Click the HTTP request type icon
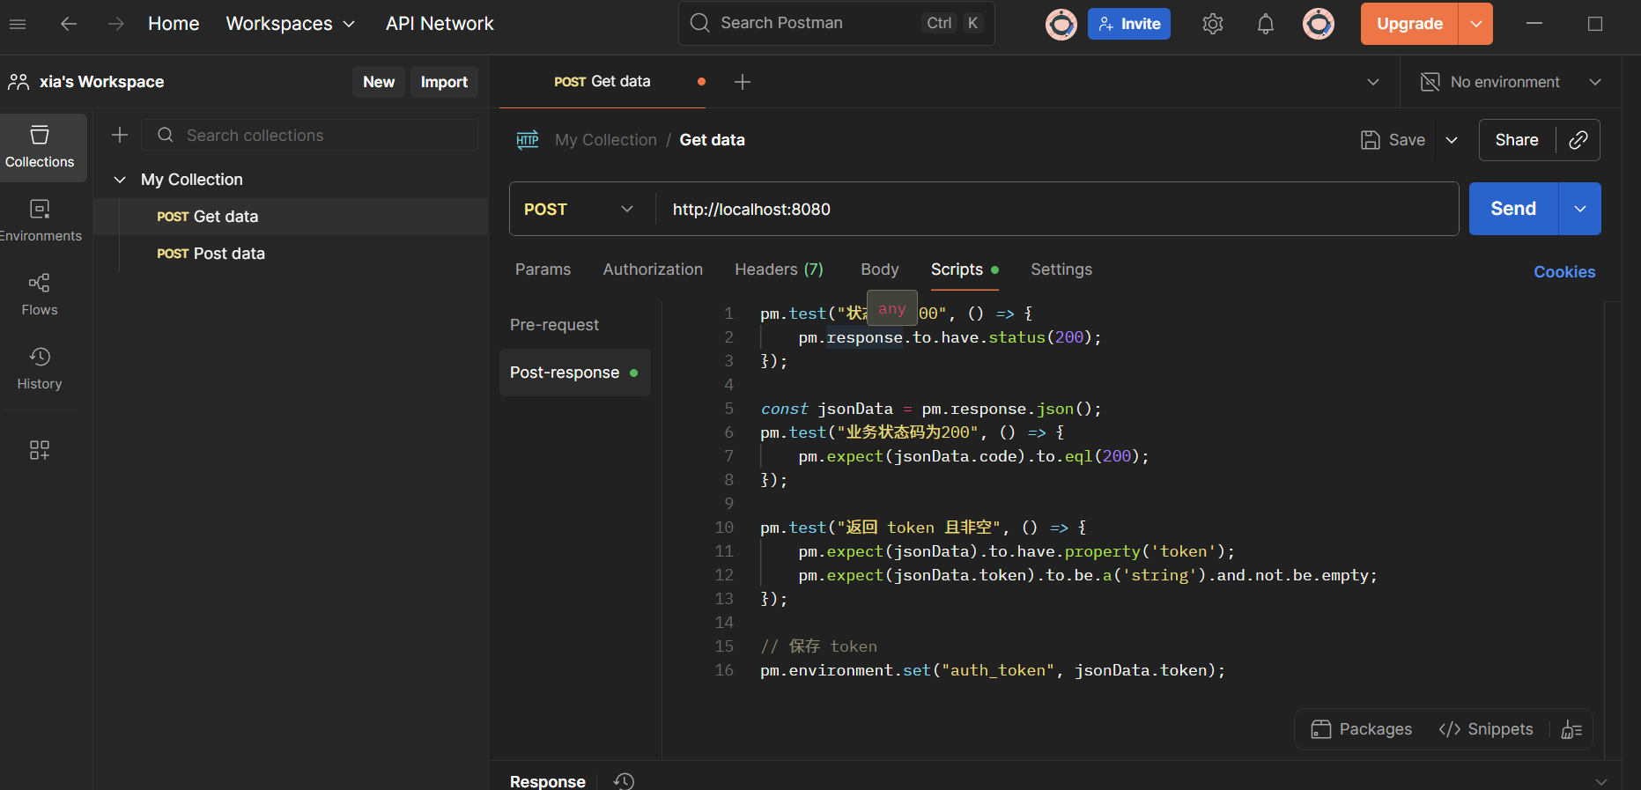 [528, 140]
